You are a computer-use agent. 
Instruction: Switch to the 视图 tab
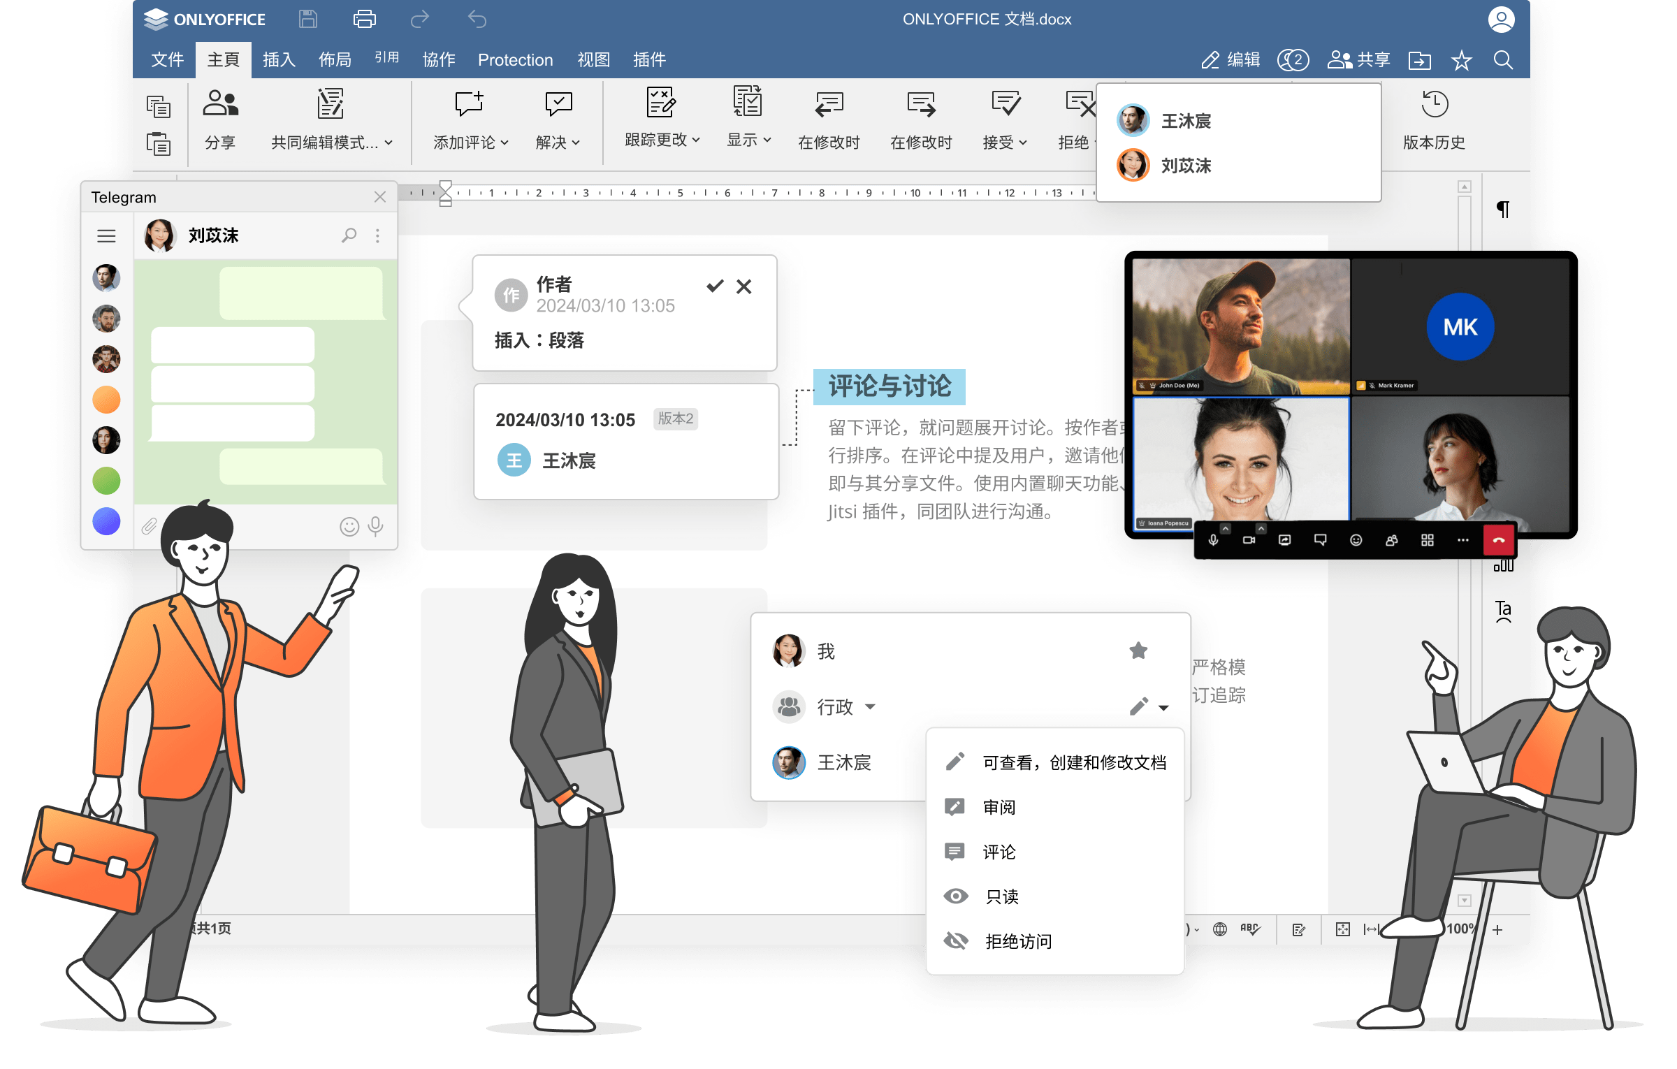[x=593, y=59]
